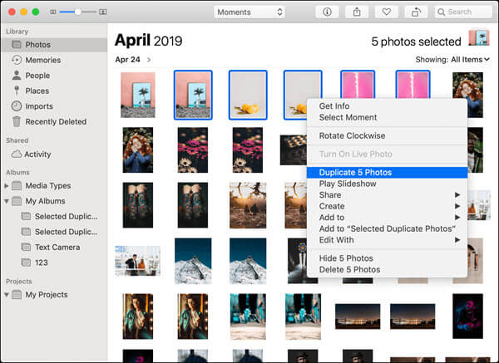
Task: Choose Rotate Clockwise menu entry
Action: (387, 135)
